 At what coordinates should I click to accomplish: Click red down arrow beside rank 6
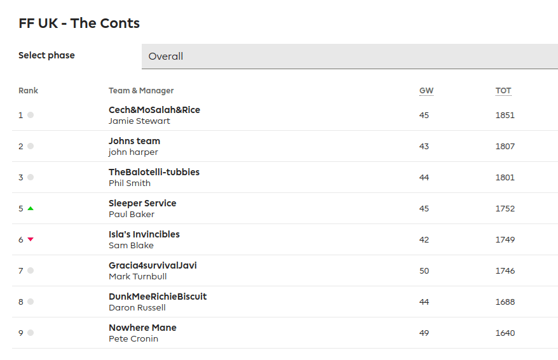coord(31,239)
